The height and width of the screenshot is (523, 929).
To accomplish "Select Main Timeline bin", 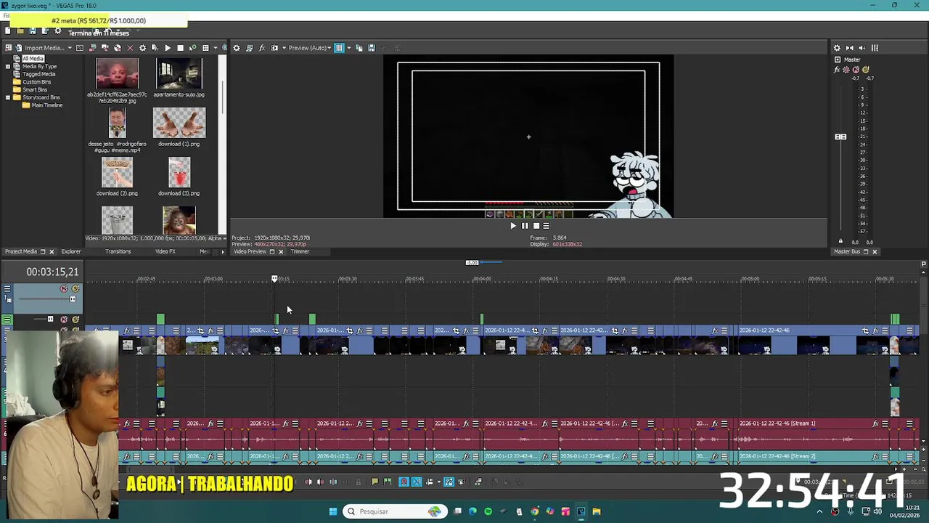I will point(46,105).
